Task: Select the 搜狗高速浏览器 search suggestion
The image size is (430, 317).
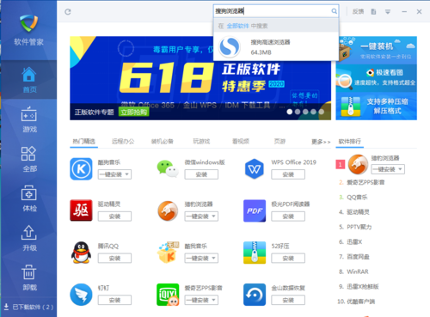Action: (x=276, y=47)
